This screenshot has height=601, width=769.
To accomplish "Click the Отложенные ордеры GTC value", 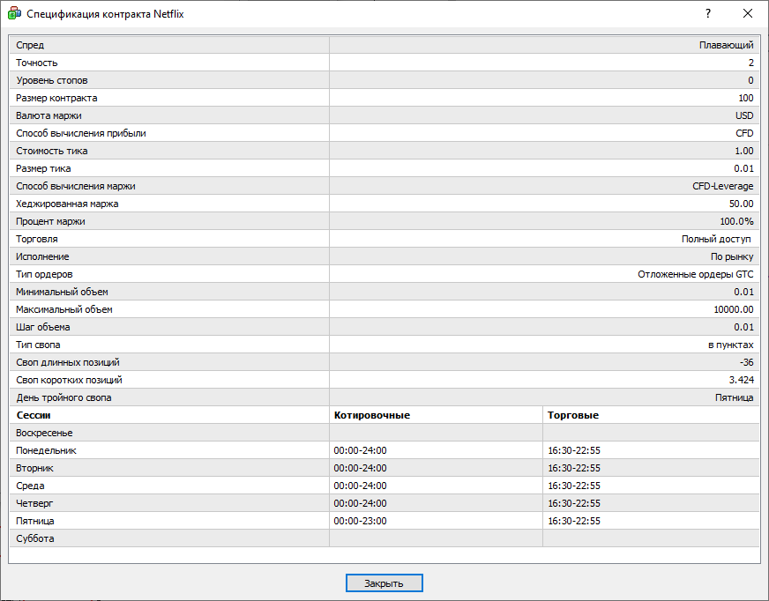I will tap(695, 274).
